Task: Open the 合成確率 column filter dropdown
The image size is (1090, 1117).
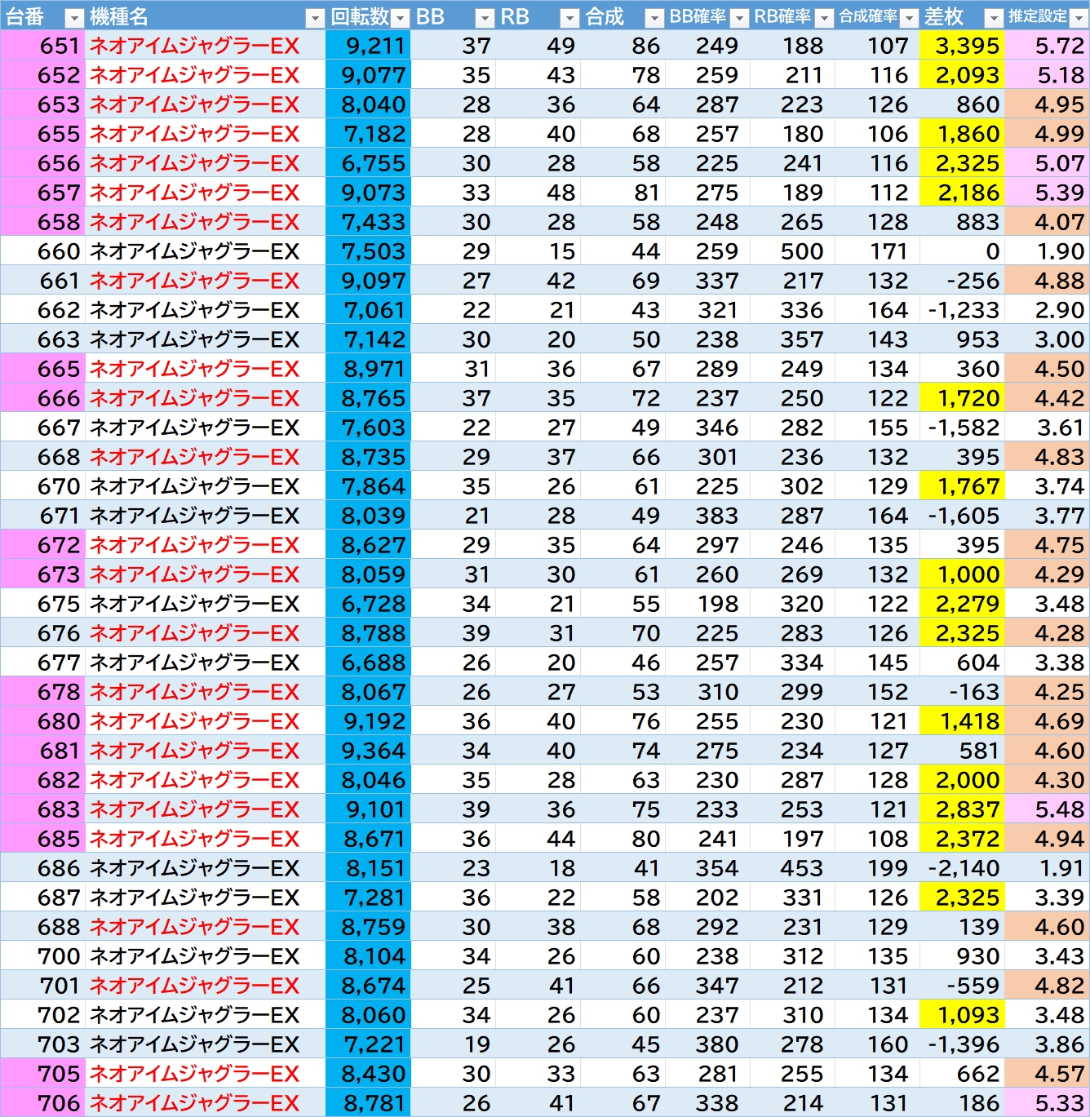Action: pos(909,17)
